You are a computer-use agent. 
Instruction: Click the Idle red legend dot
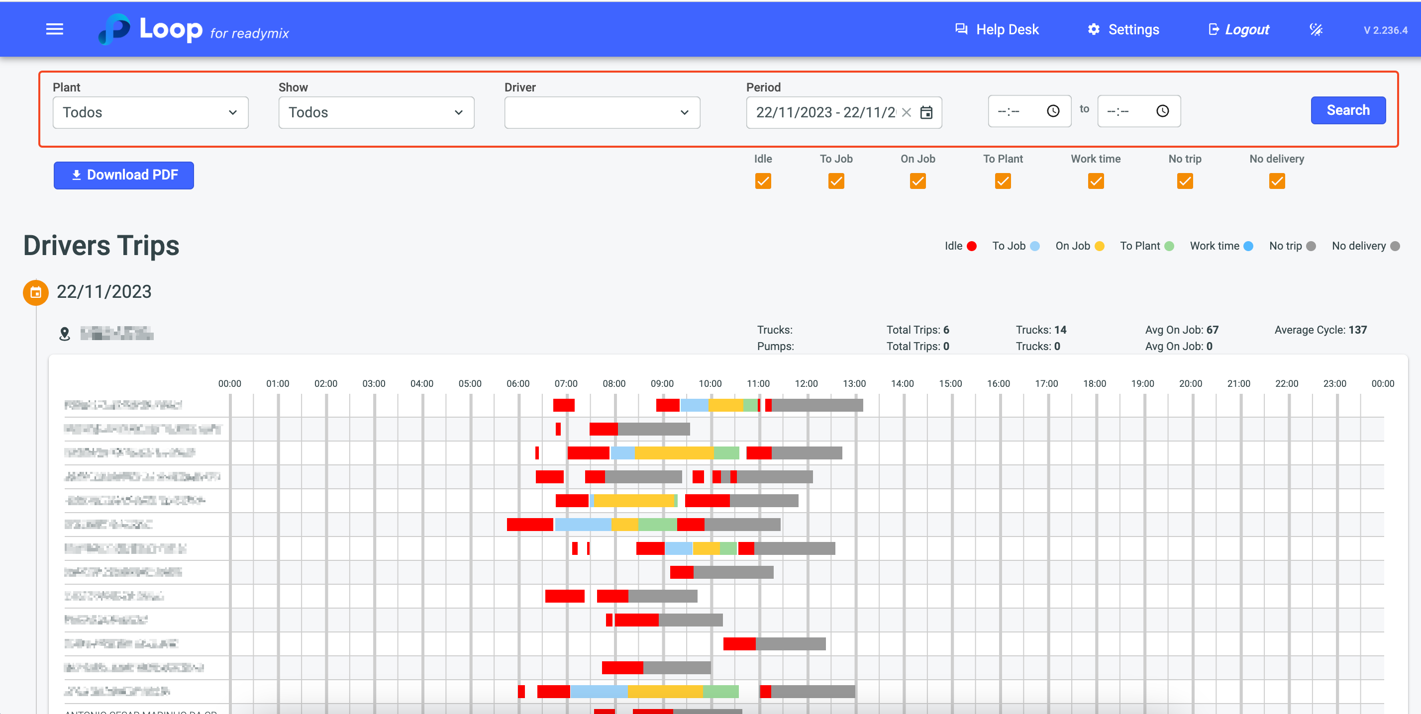click(x=971, y=247)
